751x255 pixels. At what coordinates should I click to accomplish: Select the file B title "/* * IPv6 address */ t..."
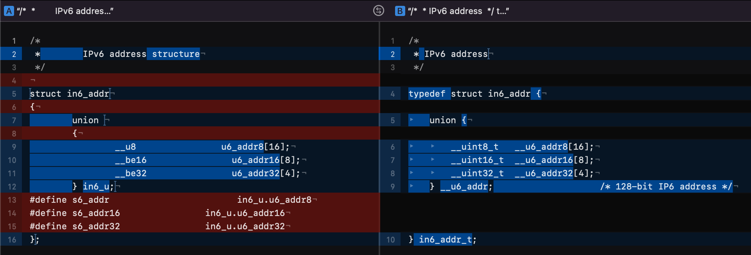[458, 11]
